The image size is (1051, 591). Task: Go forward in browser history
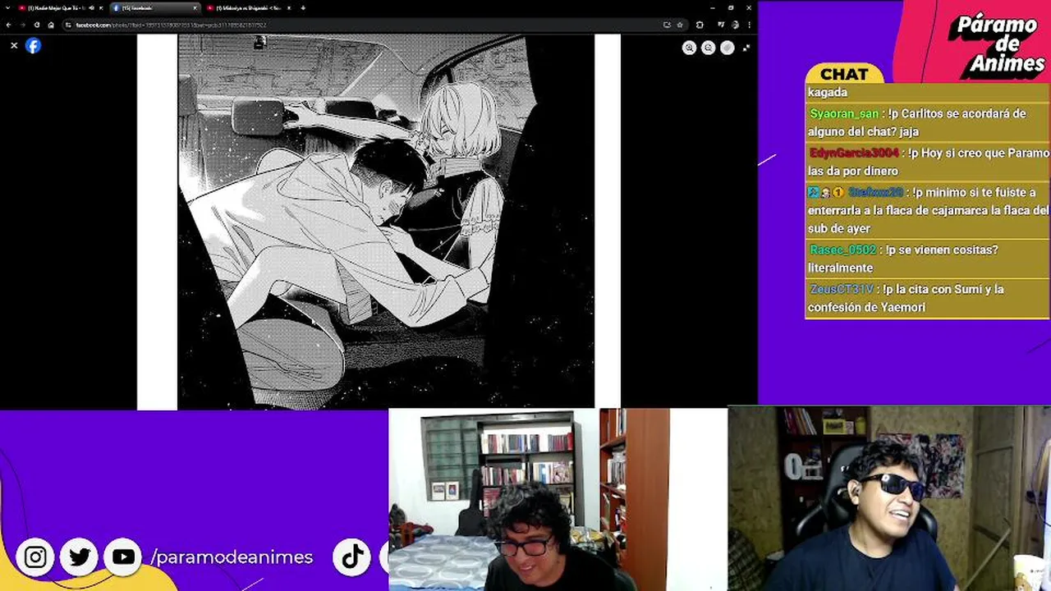pyautogui.click(x=22, y=25)
